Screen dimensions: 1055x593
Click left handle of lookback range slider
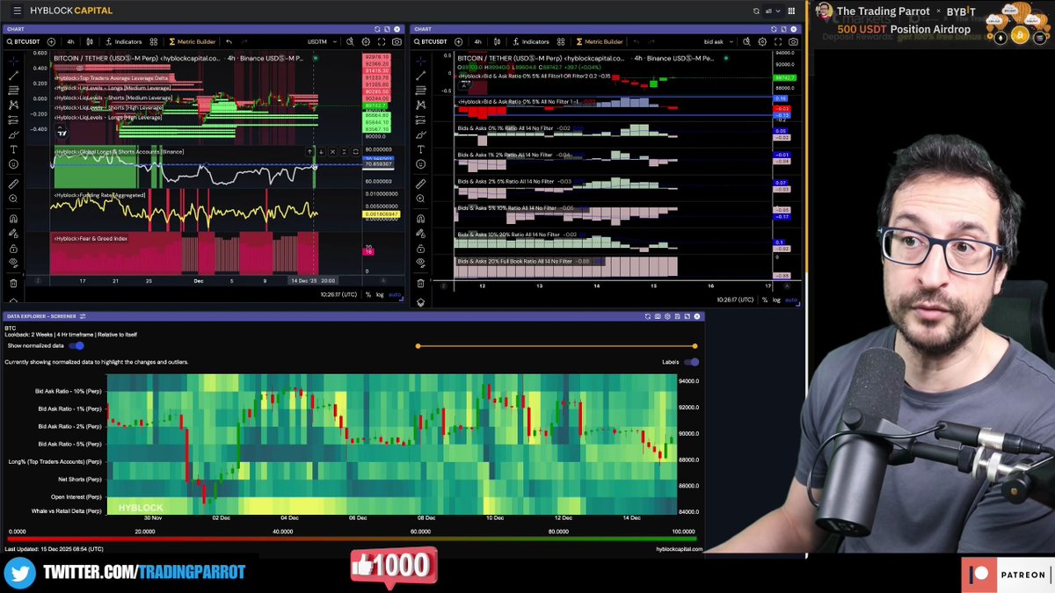pos(418,346)
